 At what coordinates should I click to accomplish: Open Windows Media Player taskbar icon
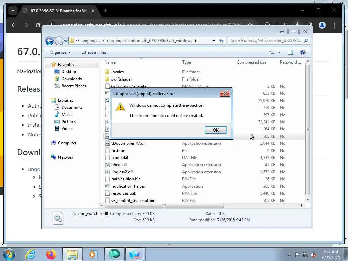(x=92, y=254)
